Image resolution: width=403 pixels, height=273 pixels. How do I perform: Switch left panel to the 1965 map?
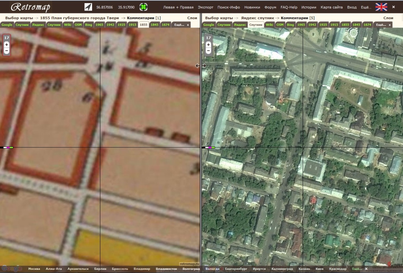coord(99,25)
